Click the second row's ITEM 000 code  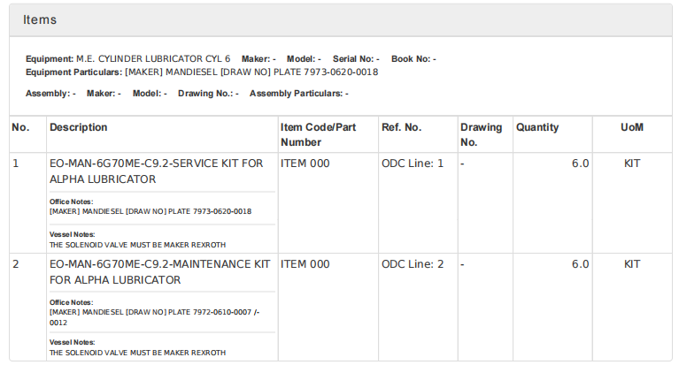point(305,265)
